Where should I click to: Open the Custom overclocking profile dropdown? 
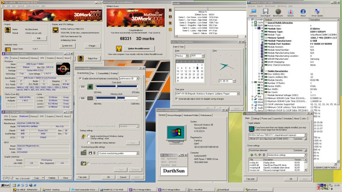coord(138,153)
